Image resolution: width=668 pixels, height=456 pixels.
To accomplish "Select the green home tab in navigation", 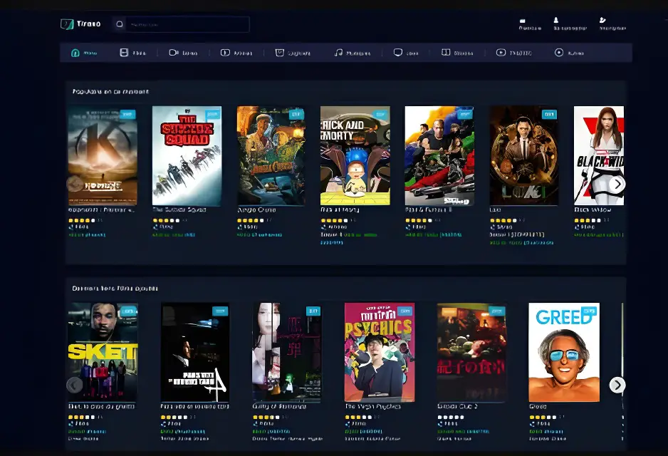I will (84, 53).
